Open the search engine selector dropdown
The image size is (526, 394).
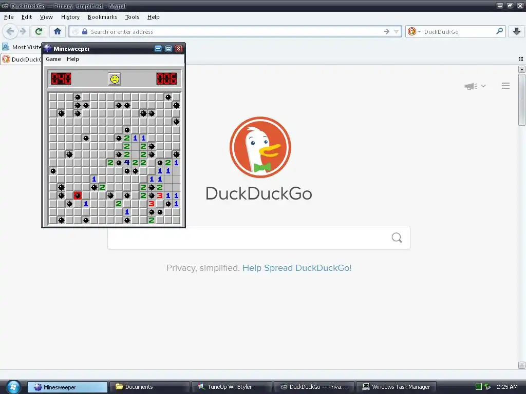(x=414, y=31)
